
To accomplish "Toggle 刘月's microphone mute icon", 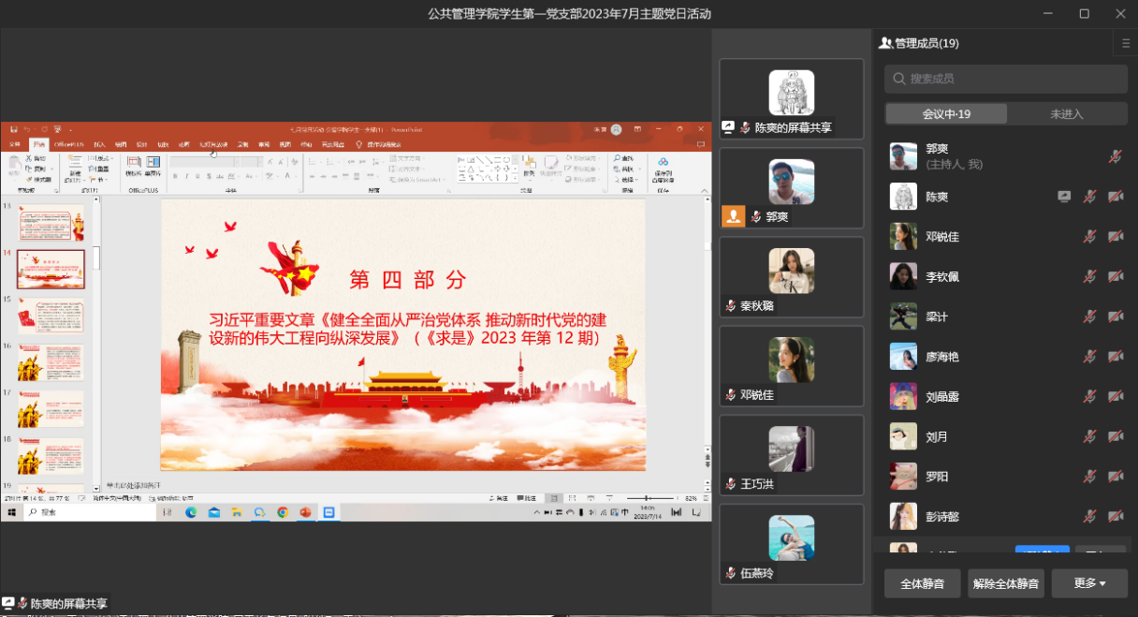I will [x=1089, y=437].
